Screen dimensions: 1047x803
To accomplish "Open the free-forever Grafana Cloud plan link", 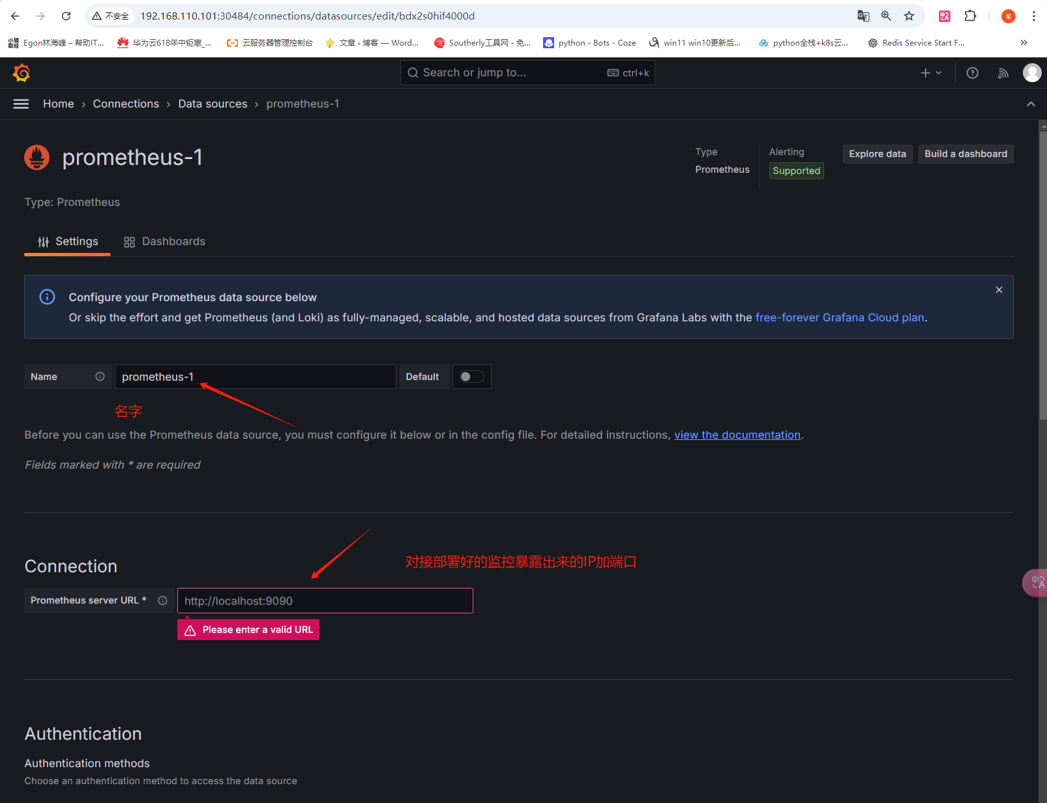I will tap(840, 317).
